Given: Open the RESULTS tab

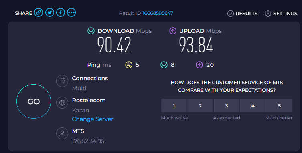Looking at the screenshot, I should pos(242,14).
